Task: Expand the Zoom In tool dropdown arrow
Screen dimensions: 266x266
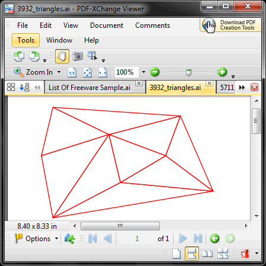Action: (x=59, y=72)
